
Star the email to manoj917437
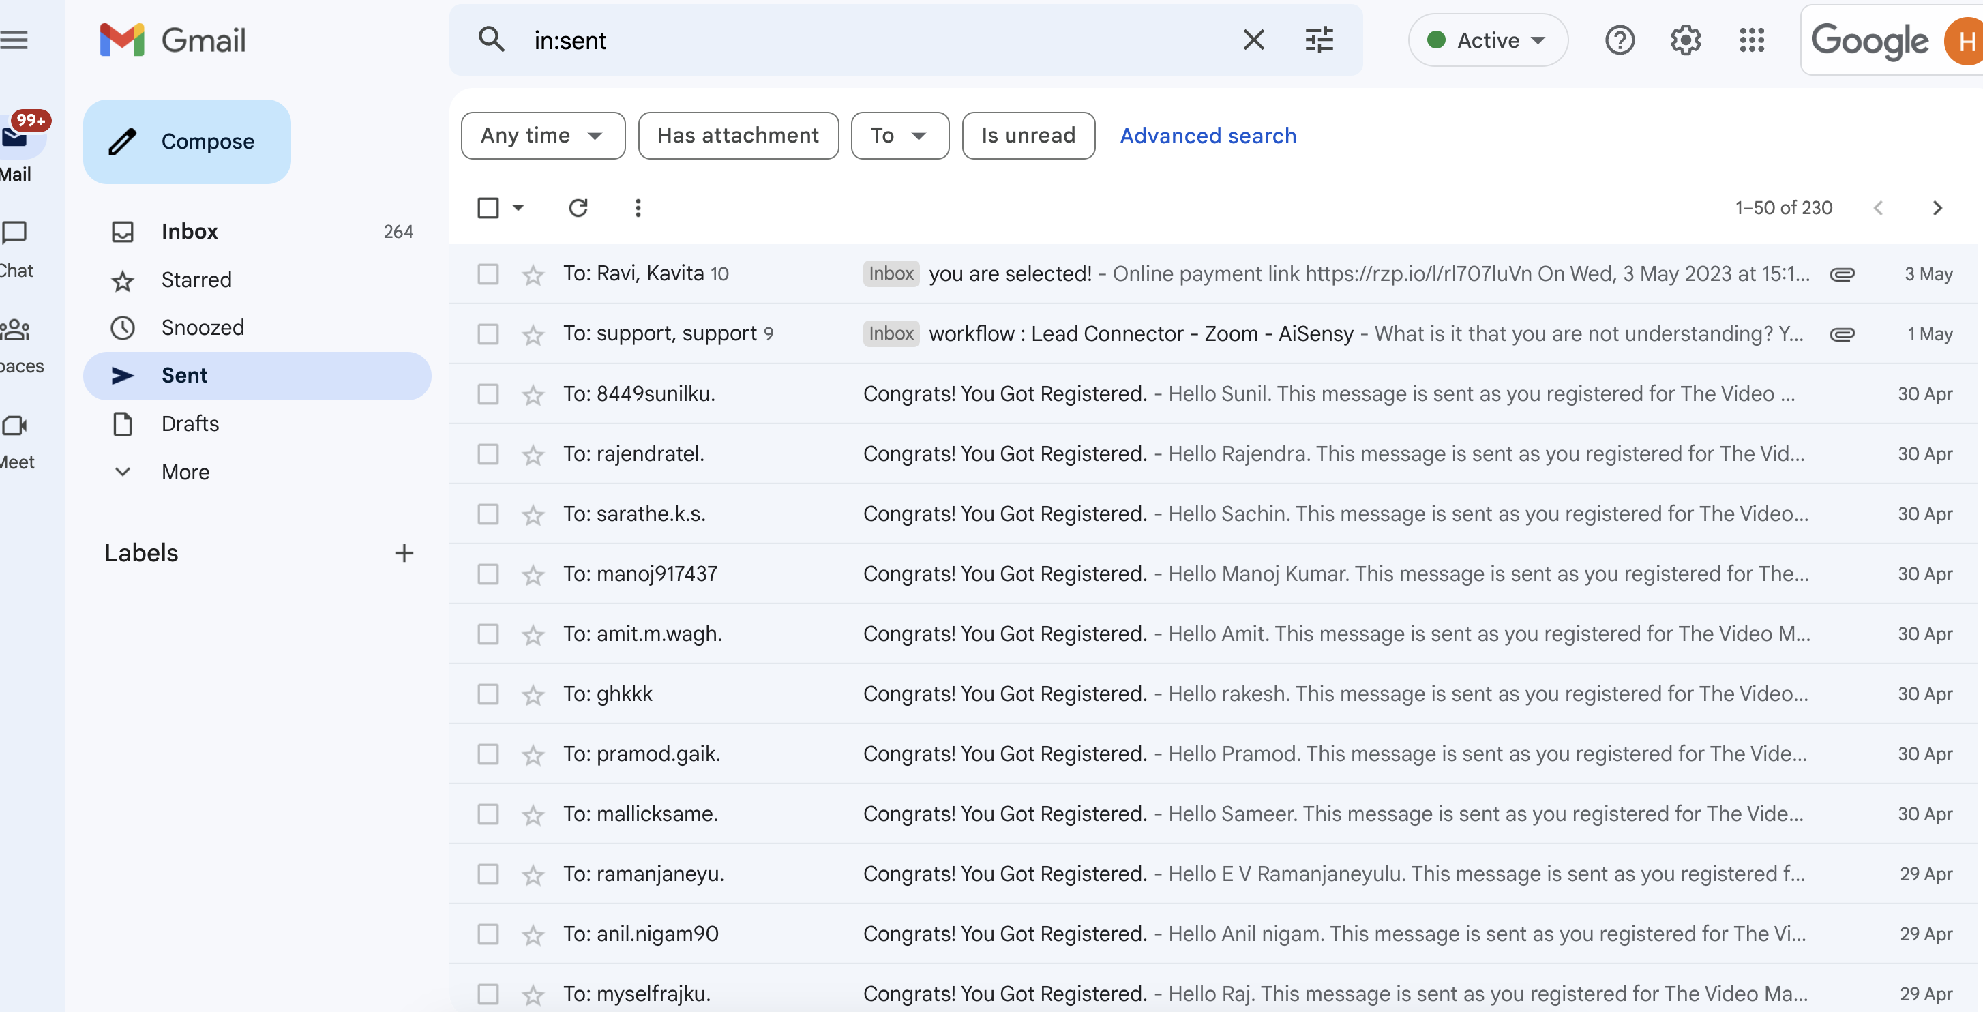coord(533,574)
